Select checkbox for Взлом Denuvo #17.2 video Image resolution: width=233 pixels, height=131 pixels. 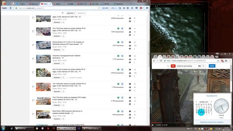pyautogui.click(x=33, y=45)
